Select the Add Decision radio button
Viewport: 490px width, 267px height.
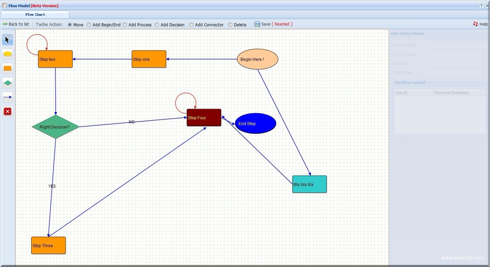[157, 25]
